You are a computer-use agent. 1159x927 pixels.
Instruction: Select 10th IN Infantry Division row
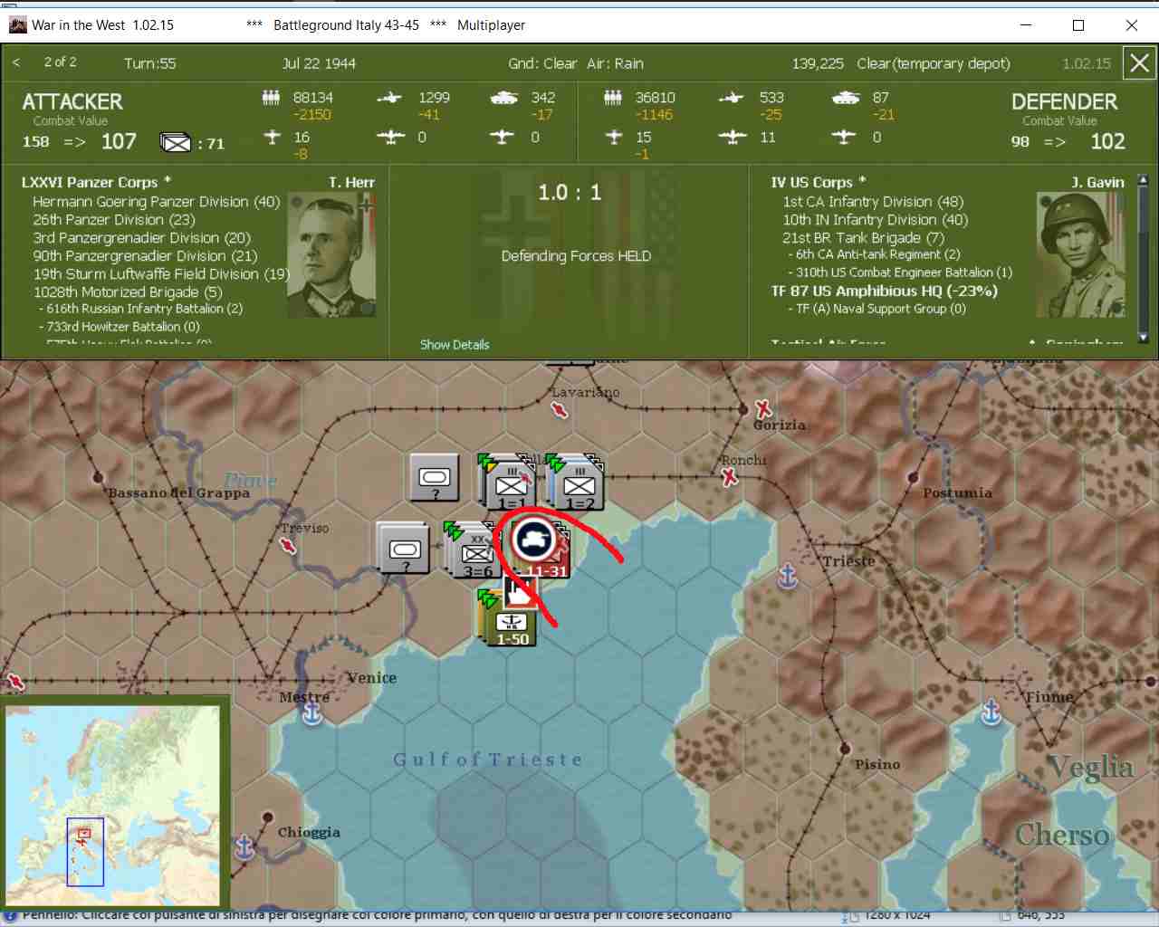(x=876, y=220)
